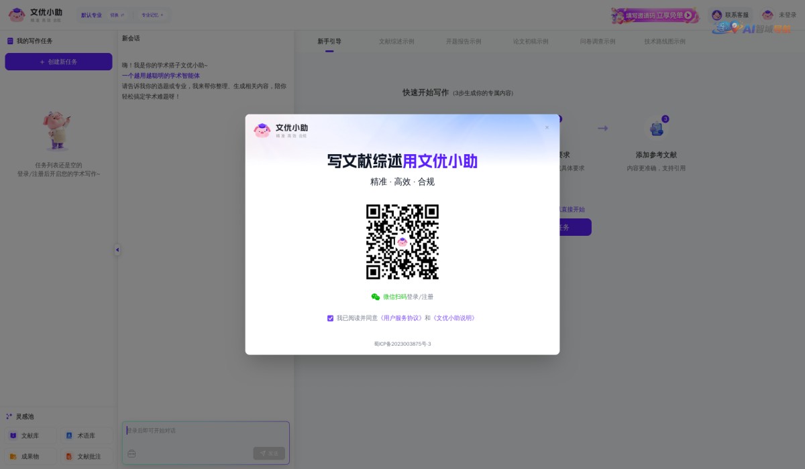Image resolution: width=805 pixels, height=469 pixels.
Task: Switch to the 文献综述示例 tab
Action: coord(396,41)
